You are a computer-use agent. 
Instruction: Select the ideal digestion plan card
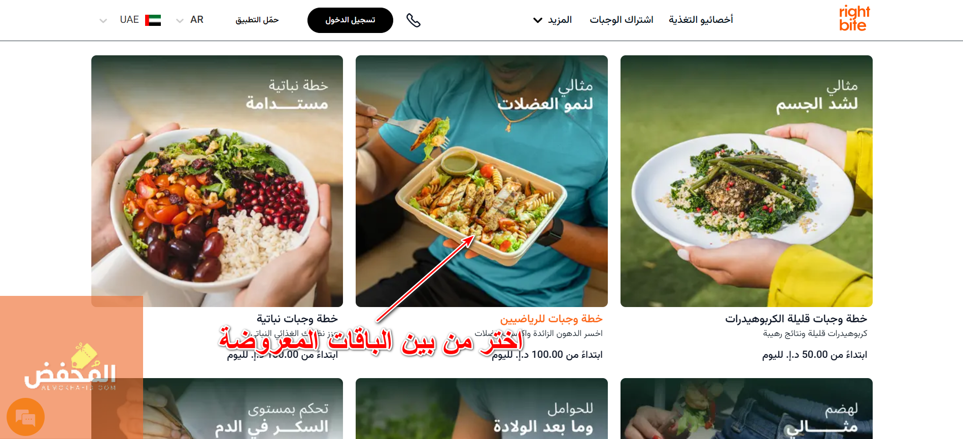coord(746,409)
